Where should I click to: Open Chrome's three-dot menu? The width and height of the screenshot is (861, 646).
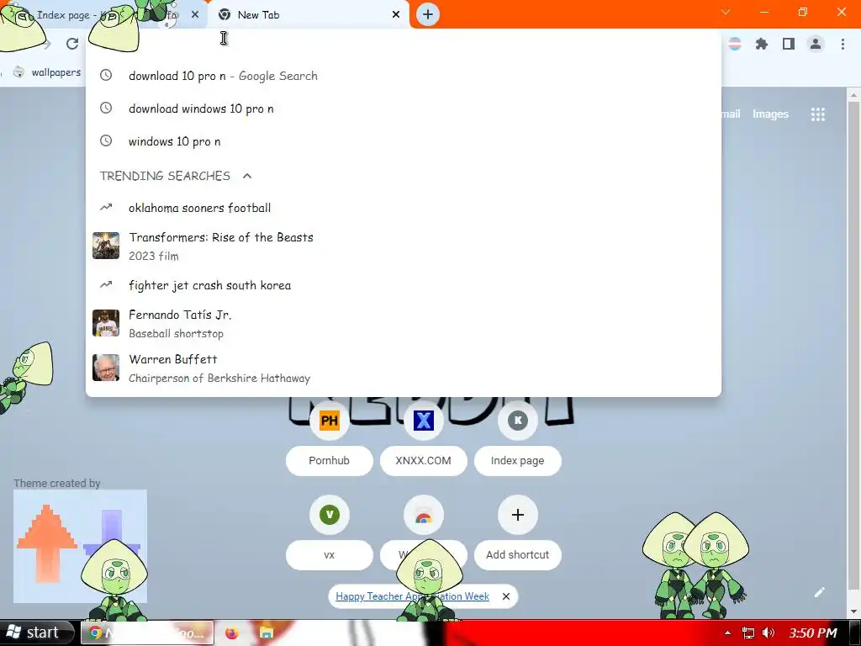point(843,44)
